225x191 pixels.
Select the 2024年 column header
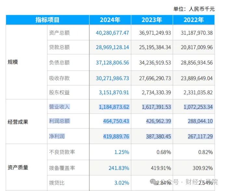point(110,20)
